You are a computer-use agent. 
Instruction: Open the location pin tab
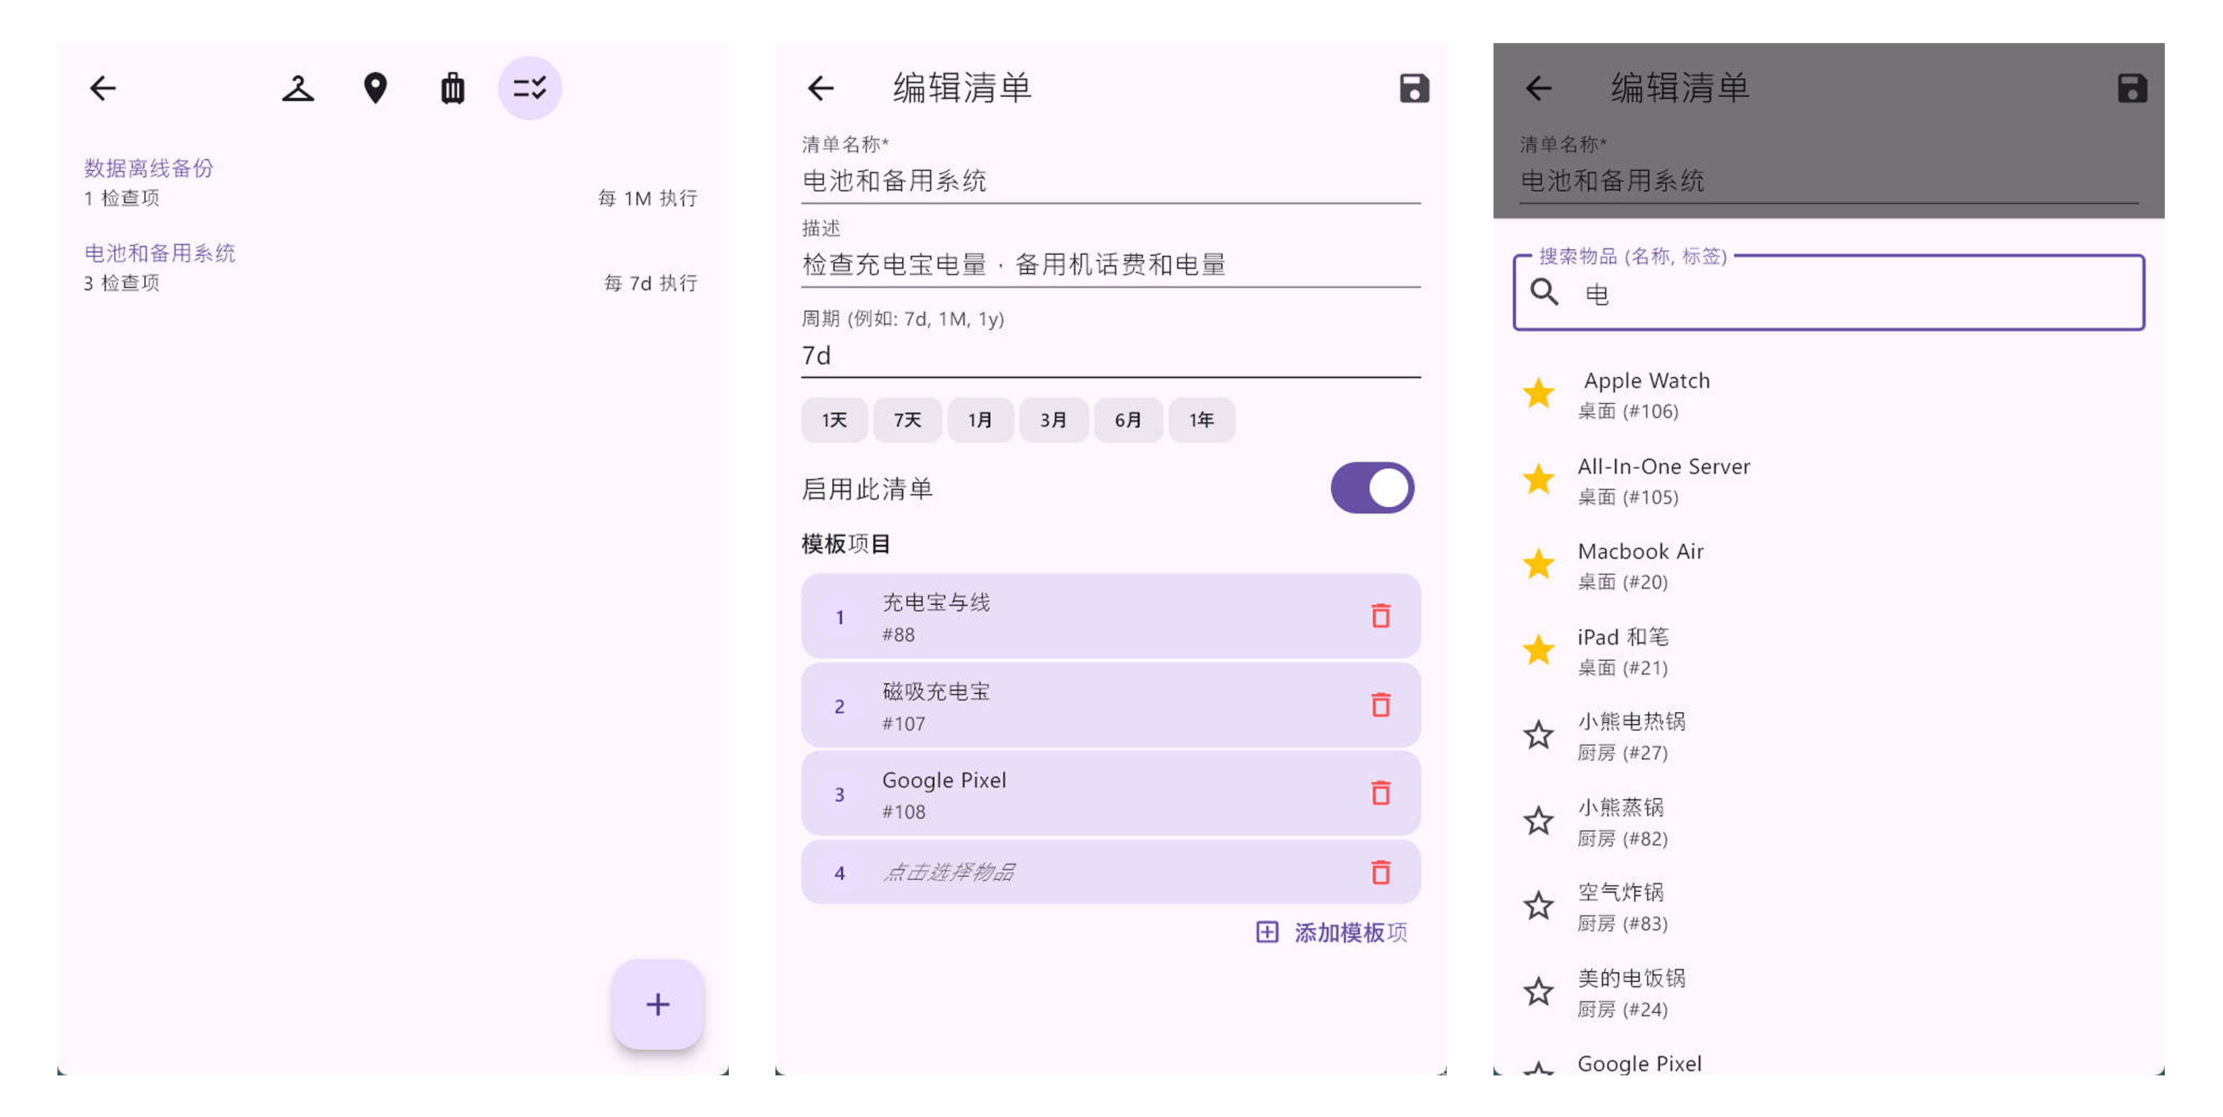click(x=376, y=88)
